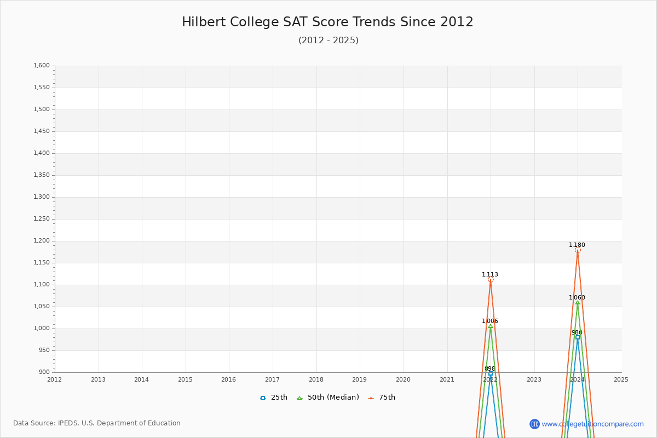
Task: Toggle the 50th (Median) legend item
Action: pos(327,397)
